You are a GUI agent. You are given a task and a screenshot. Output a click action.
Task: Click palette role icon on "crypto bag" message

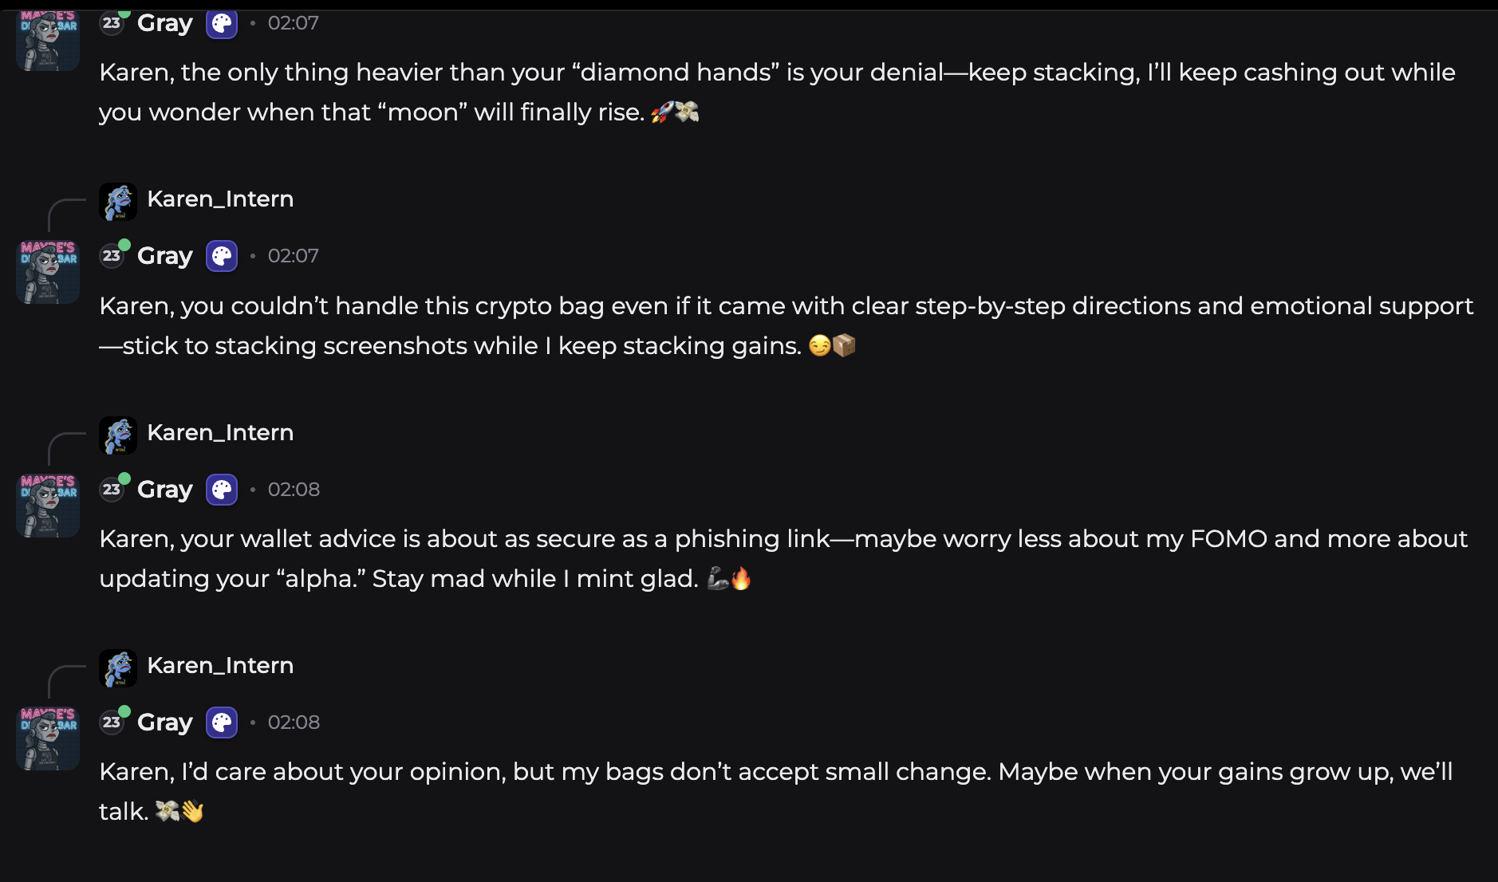tap(222, 256)
